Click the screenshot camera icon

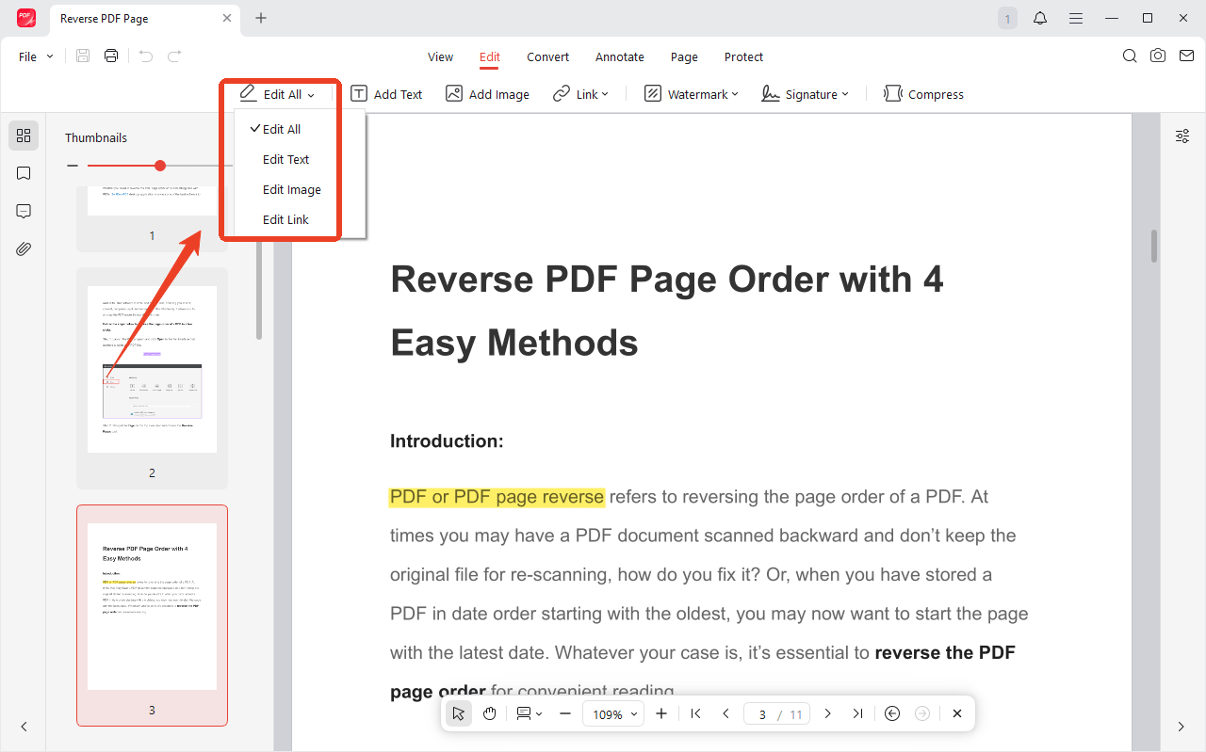pos(1158,56)
